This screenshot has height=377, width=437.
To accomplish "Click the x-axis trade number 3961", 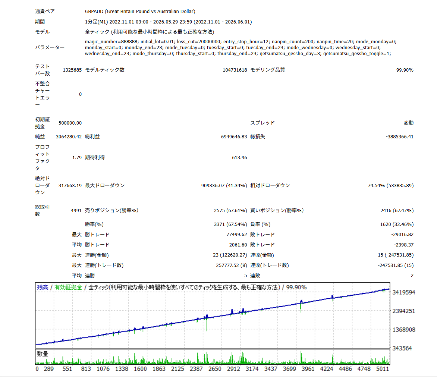I will click(x=308, y=369).
